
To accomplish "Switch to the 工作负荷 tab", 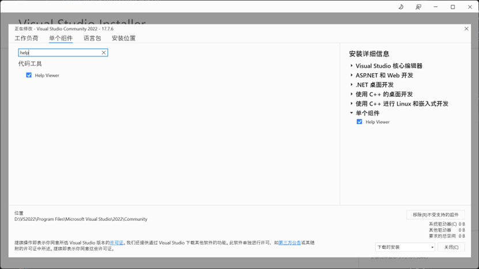I will (x=27, y=38).
